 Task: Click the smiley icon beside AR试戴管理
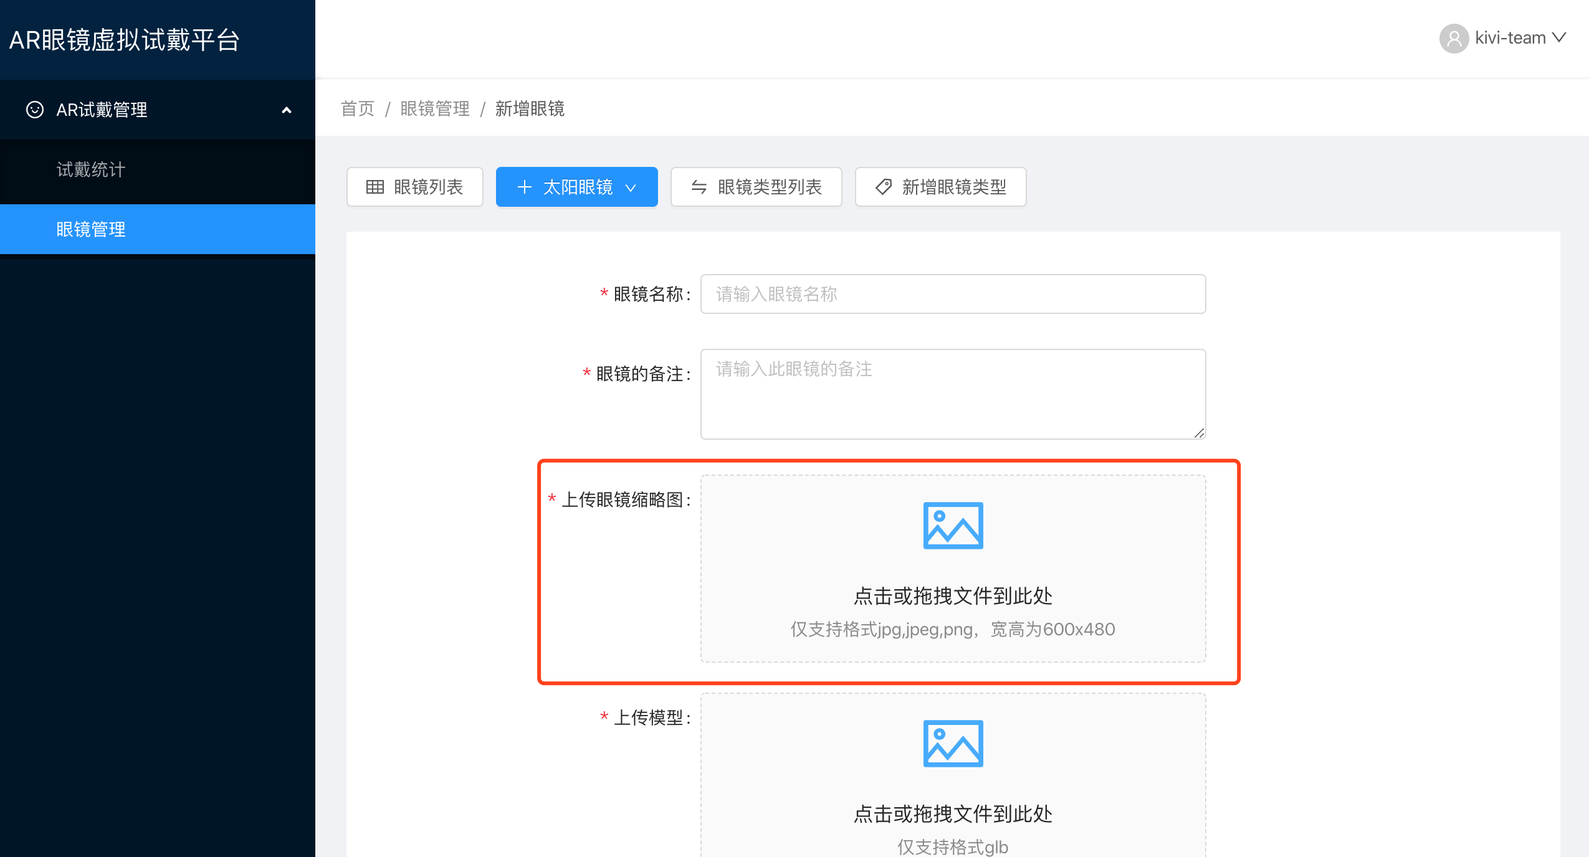point(35,110)
